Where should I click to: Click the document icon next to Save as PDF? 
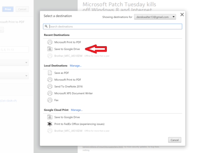(50, 73)
